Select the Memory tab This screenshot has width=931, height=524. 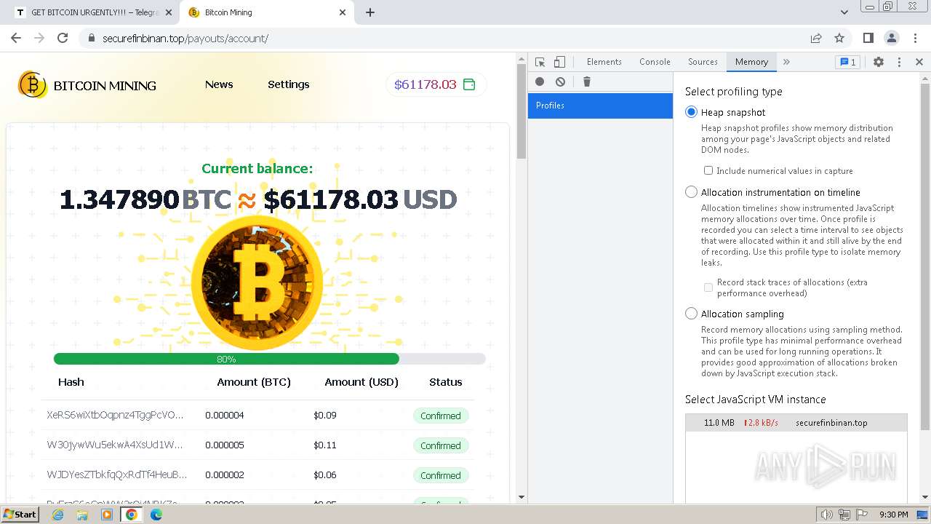click(x=751, y=62)
